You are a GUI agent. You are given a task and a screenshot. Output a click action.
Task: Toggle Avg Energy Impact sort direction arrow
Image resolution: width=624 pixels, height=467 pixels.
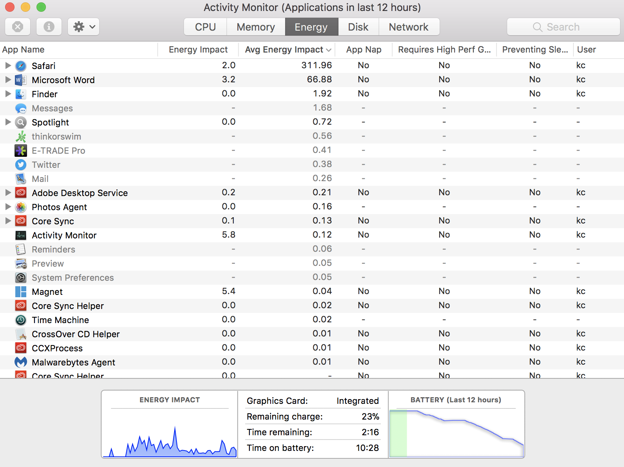[329, 50]
